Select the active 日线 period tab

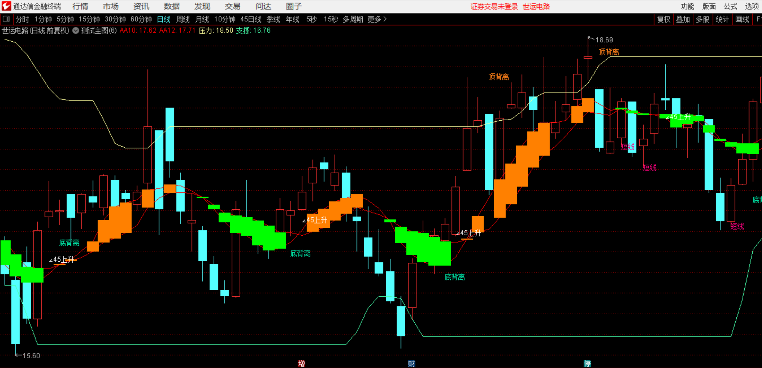[x=164, y=19]
